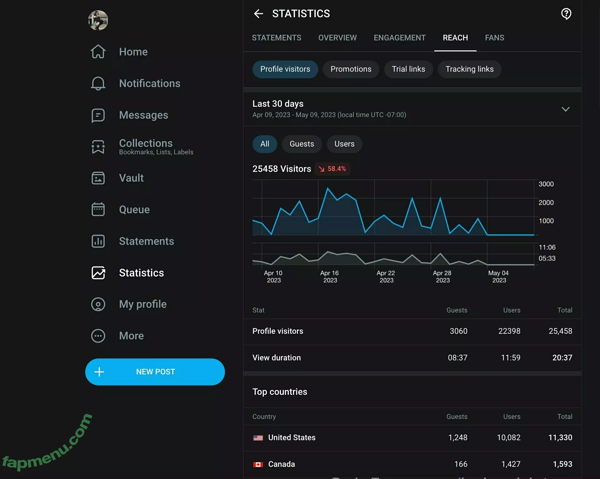The image size is (600, 479).
Task: Select the Tracking links filter chip
Action: click(469, 69)
